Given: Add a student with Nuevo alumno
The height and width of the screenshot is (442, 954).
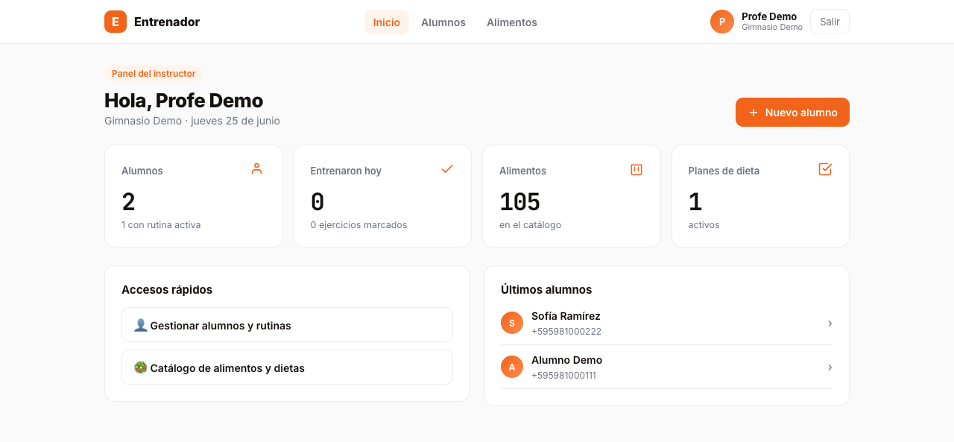Looking at the screenshot, I should coord(792,113).
